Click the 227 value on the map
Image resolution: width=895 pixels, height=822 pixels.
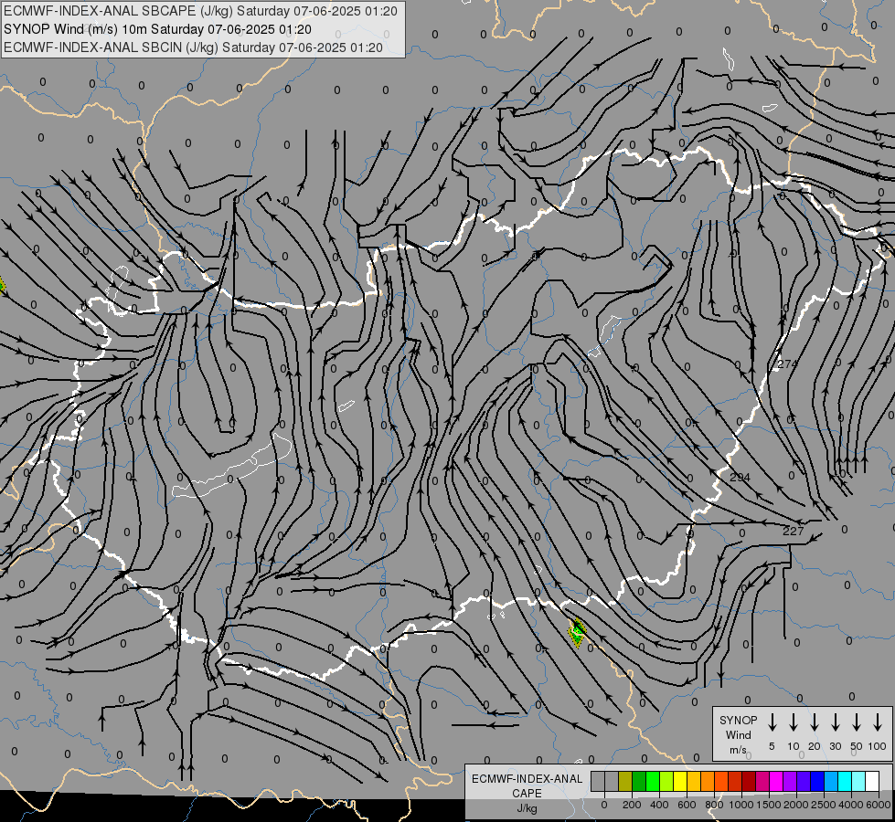(793, 531)
